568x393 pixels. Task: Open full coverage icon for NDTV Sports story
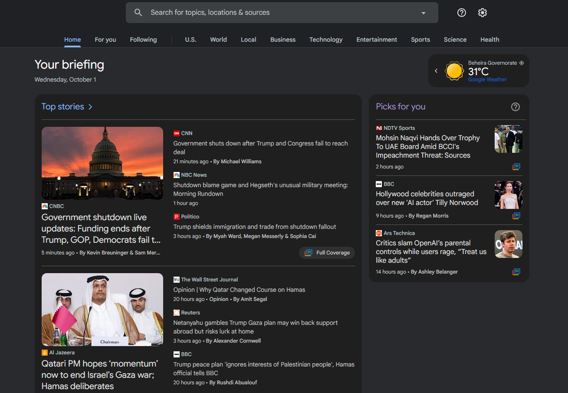coord(516,167)
